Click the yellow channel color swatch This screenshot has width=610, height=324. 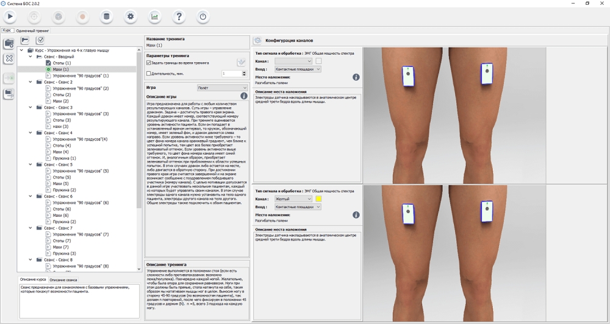point(318,199)
